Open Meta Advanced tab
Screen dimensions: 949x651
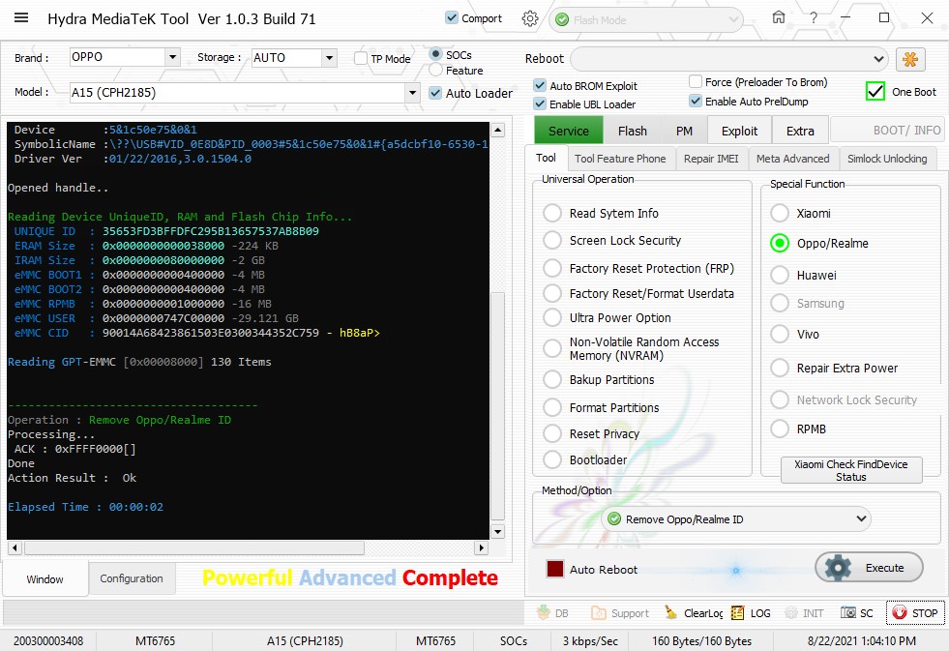point(793,159)
